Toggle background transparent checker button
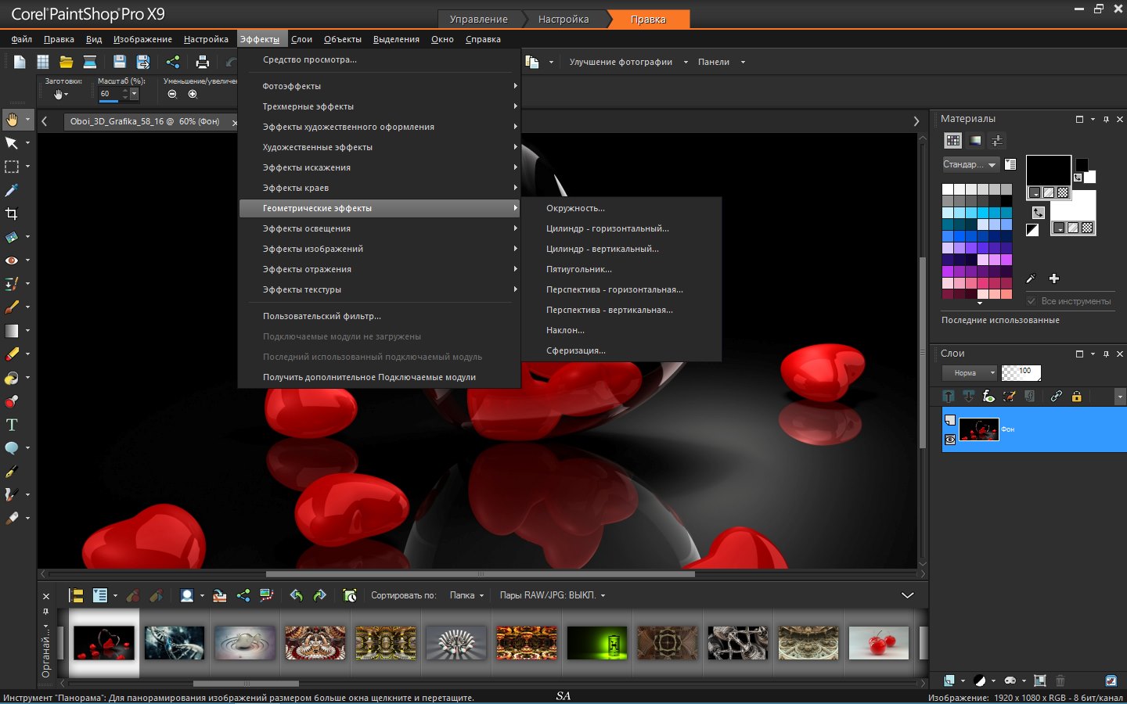Viewport: 1127px width, 704px height. [x=1087, y=228]
